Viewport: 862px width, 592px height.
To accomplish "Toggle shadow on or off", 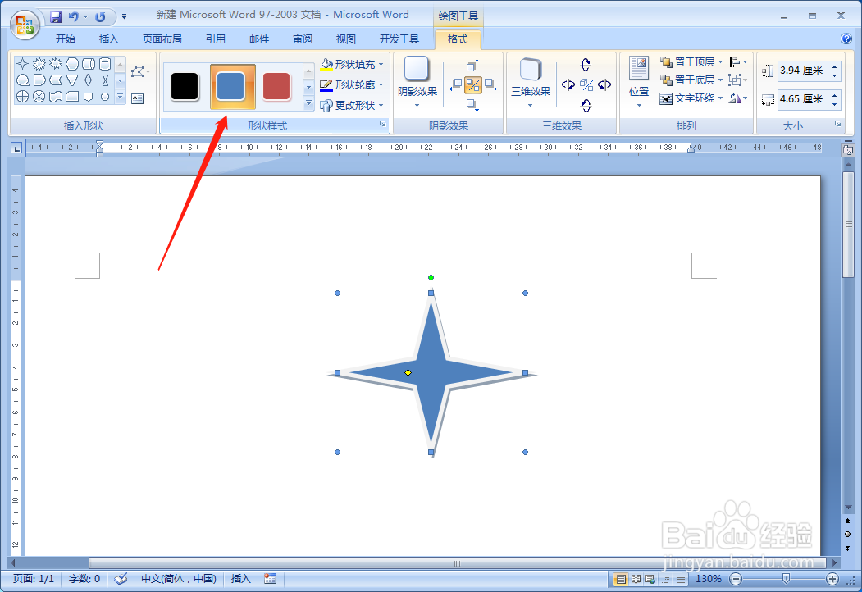I will pos(472,85).
